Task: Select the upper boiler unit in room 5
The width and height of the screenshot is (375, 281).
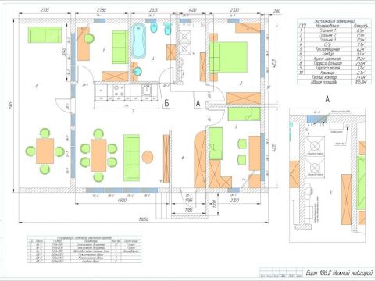Action: pos(184,36)
